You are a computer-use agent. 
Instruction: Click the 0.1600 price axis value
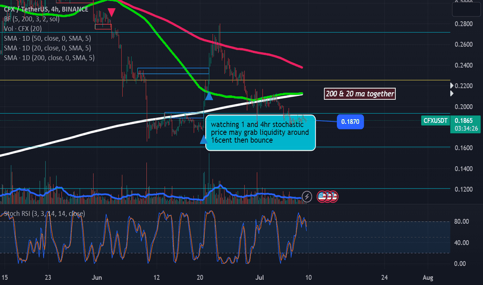coord(464,148)
